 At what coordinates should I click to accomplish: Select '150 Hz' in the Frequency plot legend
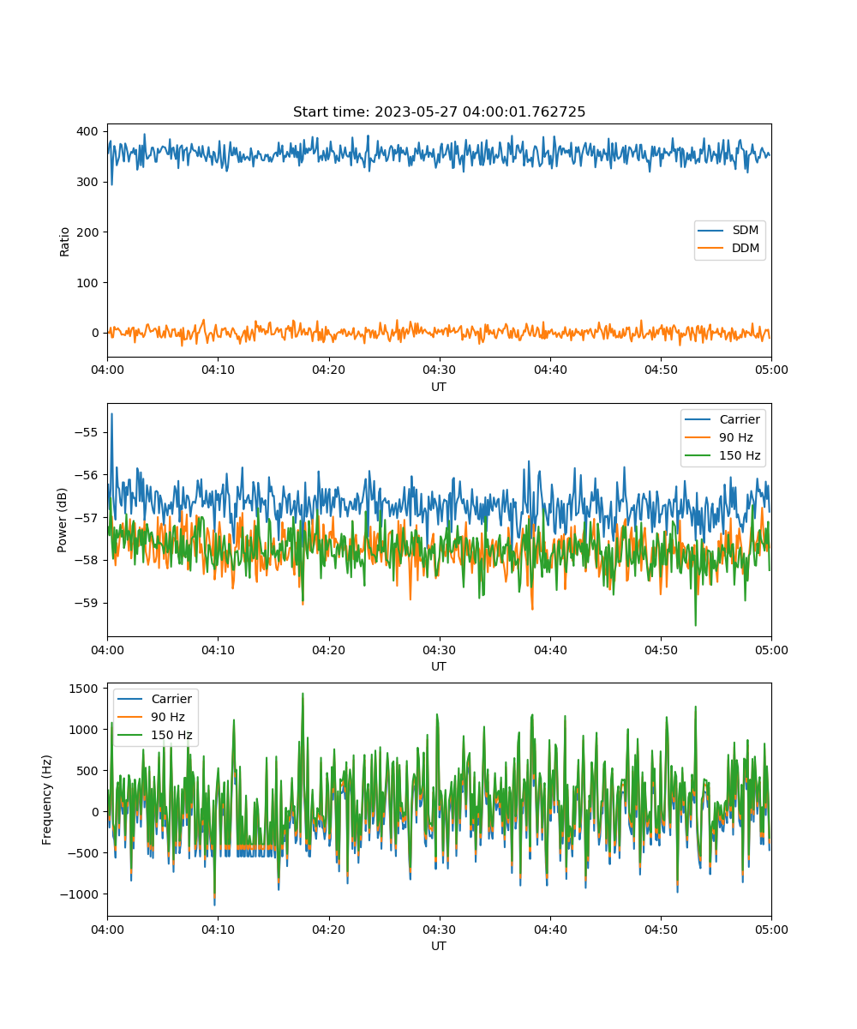tap(171, 735)
